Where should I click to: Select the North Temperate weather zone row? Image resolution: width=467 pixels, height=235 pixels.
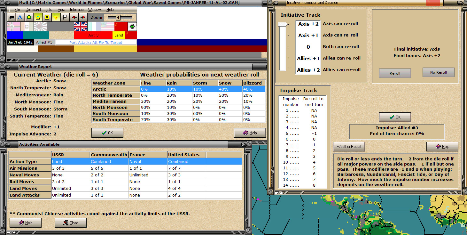[x=179, y=95]
